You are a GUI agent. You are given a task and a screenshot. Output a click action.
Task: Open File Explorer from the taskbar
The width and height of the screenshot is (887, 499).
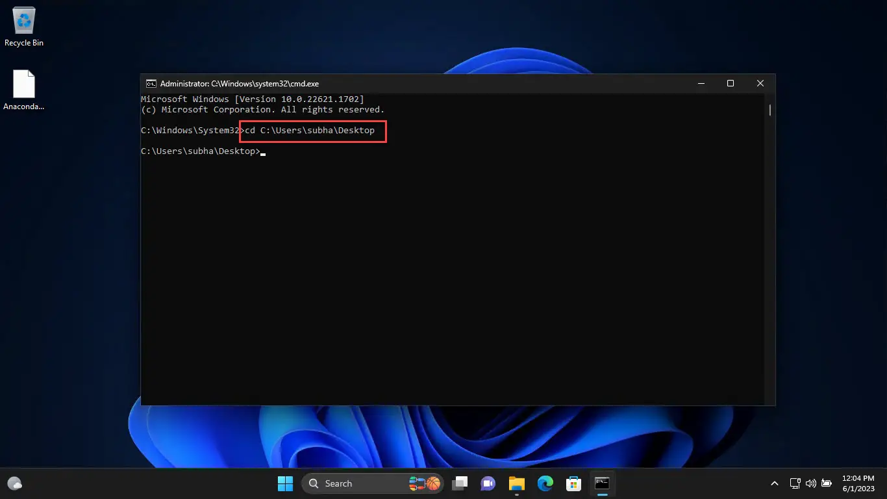point(516,483)
